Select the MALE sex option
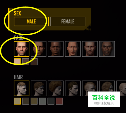This screenshot has width=126, height=113. pyautogui.click(x=31, y=21)
